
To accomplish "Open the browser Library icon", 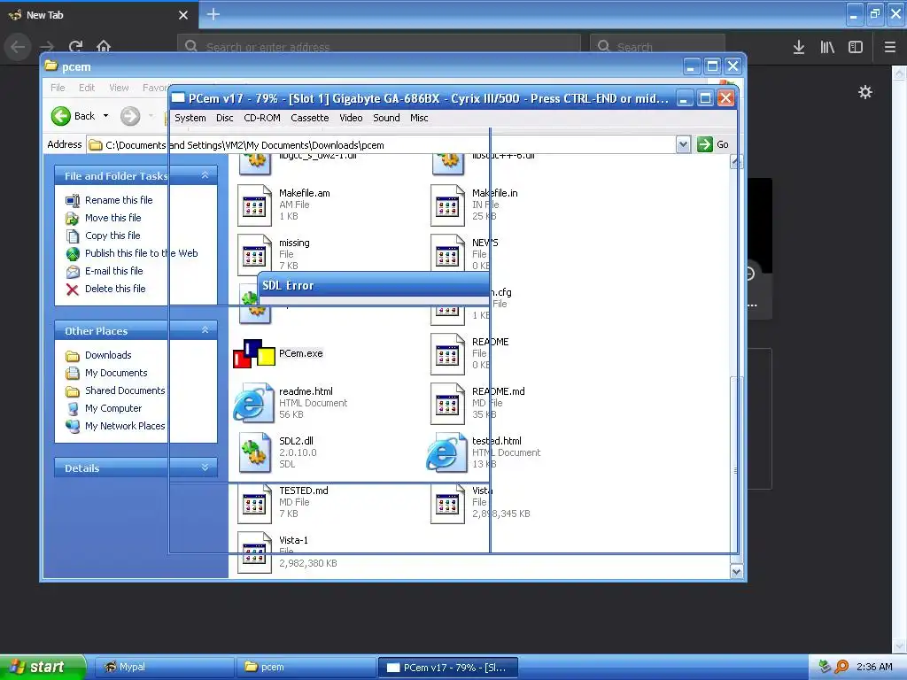I will [827, 47].
